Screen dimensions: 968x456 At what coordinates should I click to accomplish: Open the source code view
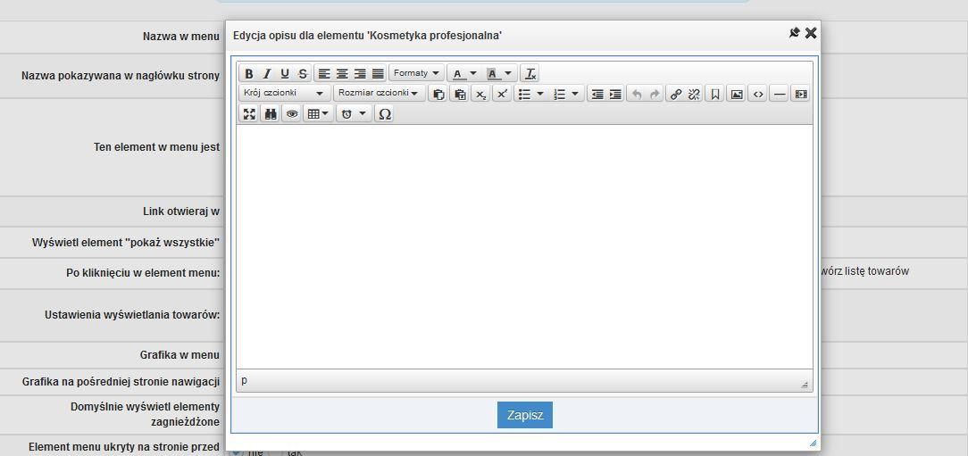(x=758, y=94)
